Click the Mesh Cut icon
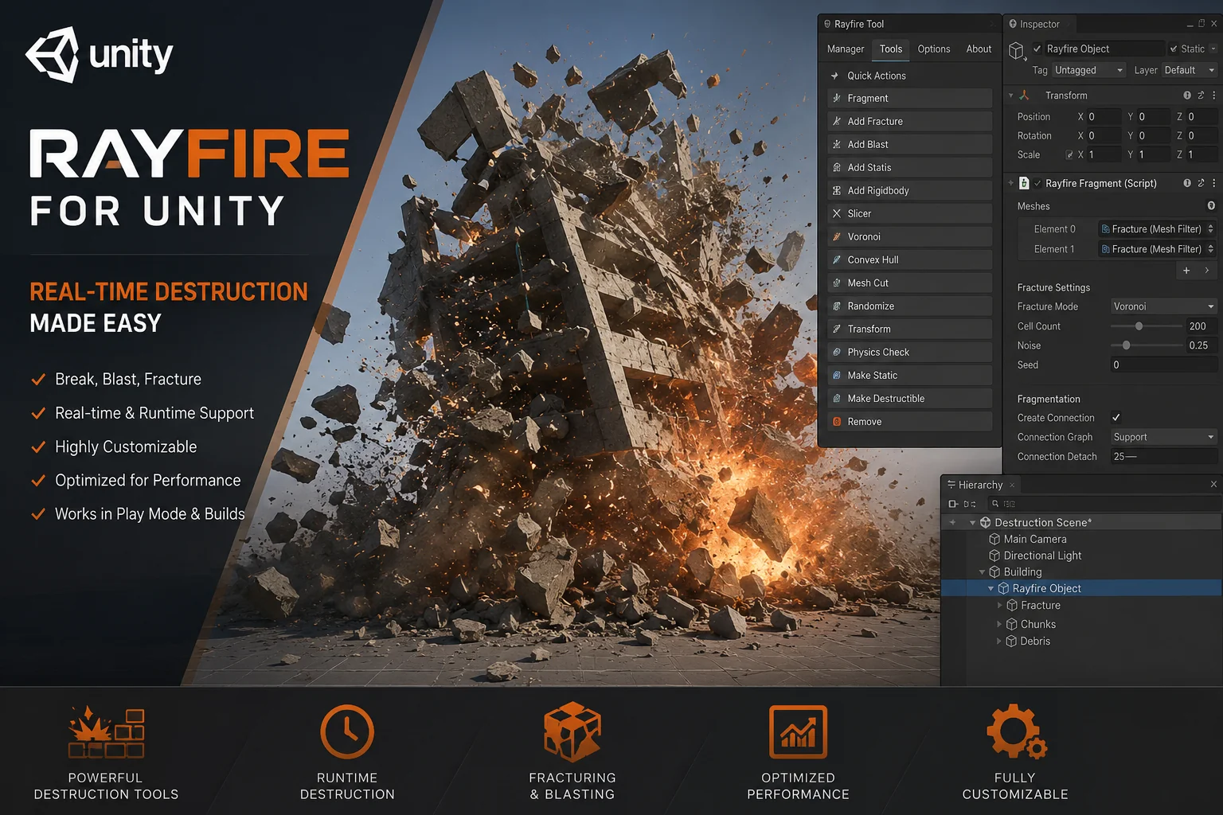The image size is (1223, 815). [x=837, y=283]
